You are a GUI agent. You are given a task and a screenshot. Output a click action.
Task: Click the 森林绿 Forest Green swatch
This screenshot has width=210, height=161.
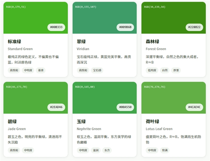[173, 18]
